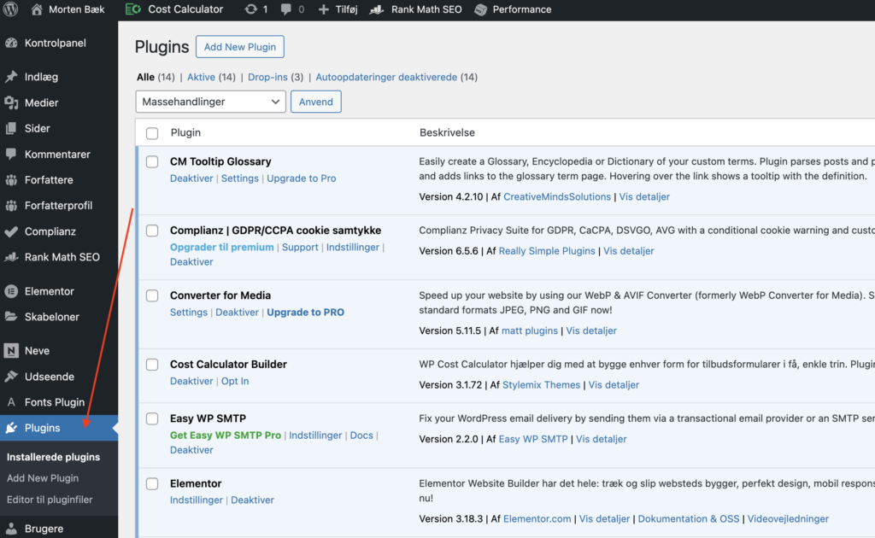Click the Elementor circle icon
This screenshot has width=875, height=538.
point(11,291)
